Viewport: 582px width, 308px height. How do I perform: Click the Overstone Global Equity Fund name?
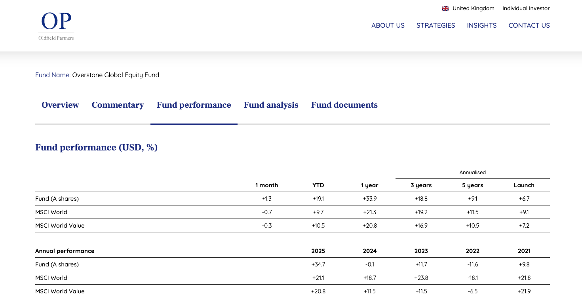(116, 75)
